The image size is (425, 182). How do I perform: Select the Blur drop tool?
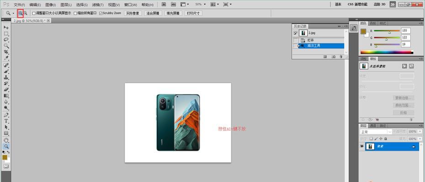pyautogui.click(x=6, y=101)
